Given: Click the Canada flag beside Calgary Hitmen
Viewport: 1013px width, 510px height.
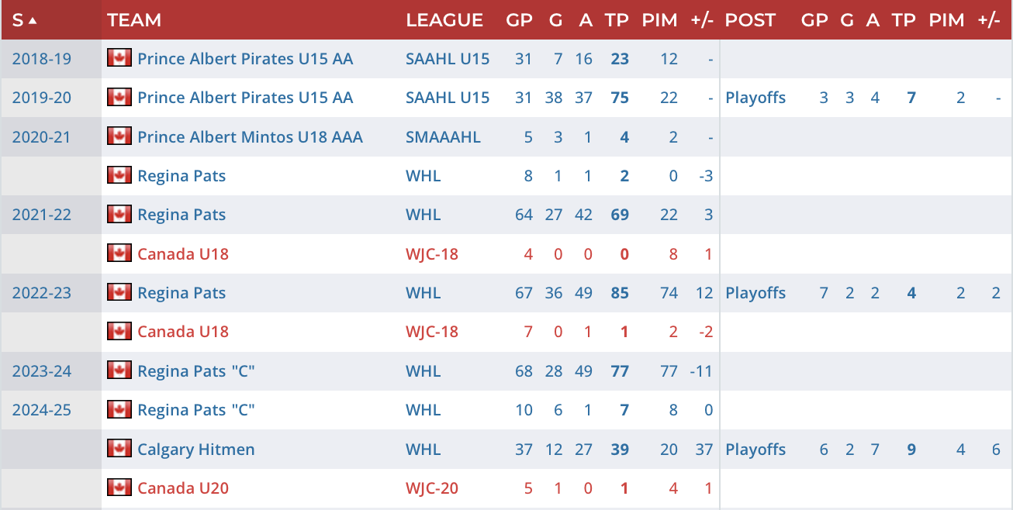Looking at the screenshot, I should pos(119,449).
